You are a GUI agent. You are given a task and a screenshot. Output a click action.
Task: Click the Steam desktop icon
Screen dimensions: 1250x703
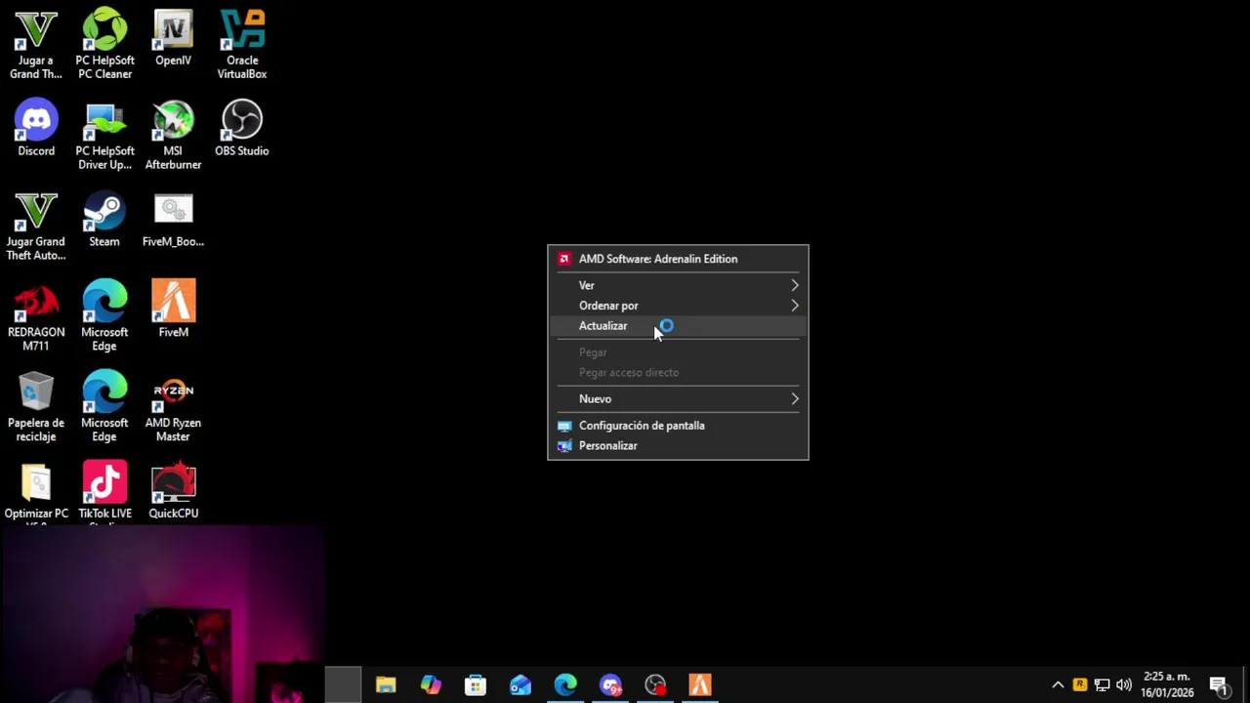(x=104, y=219)
